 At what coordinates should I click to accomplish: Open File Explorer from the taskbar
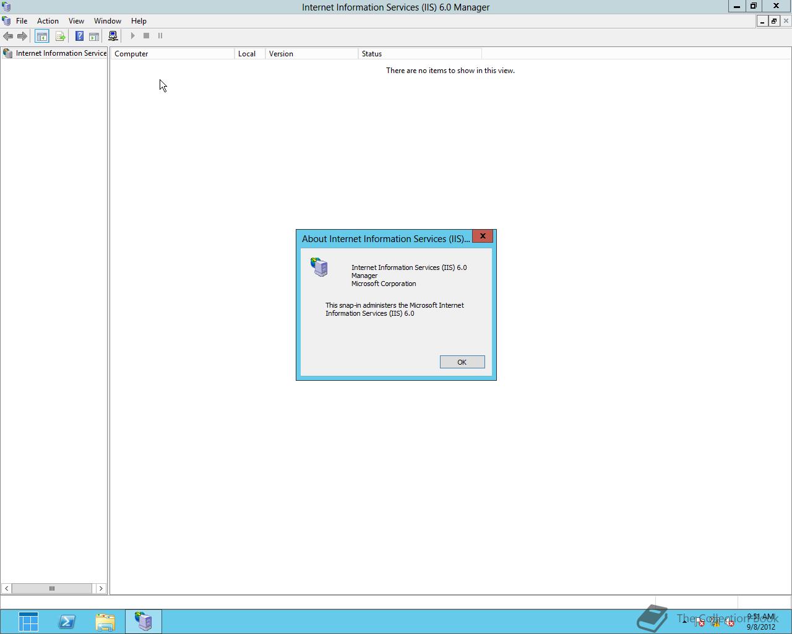[105, 622]
